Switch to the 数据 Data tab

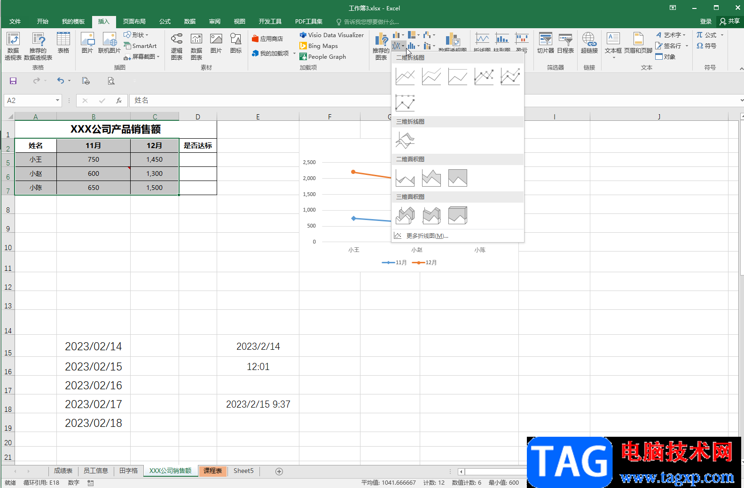coord(190,22)
